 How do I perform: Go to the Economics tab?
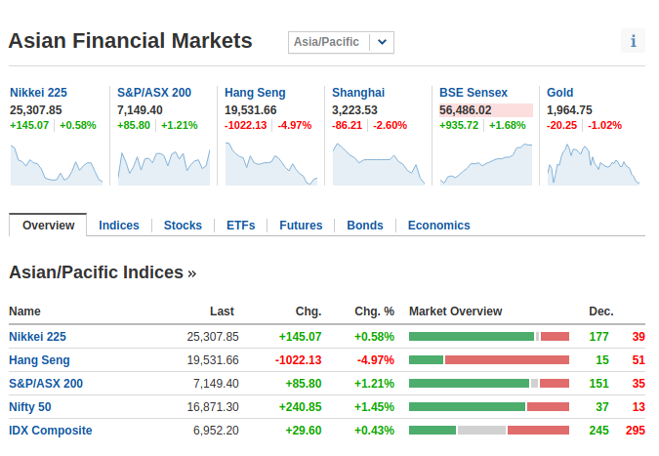pos(438,226)
